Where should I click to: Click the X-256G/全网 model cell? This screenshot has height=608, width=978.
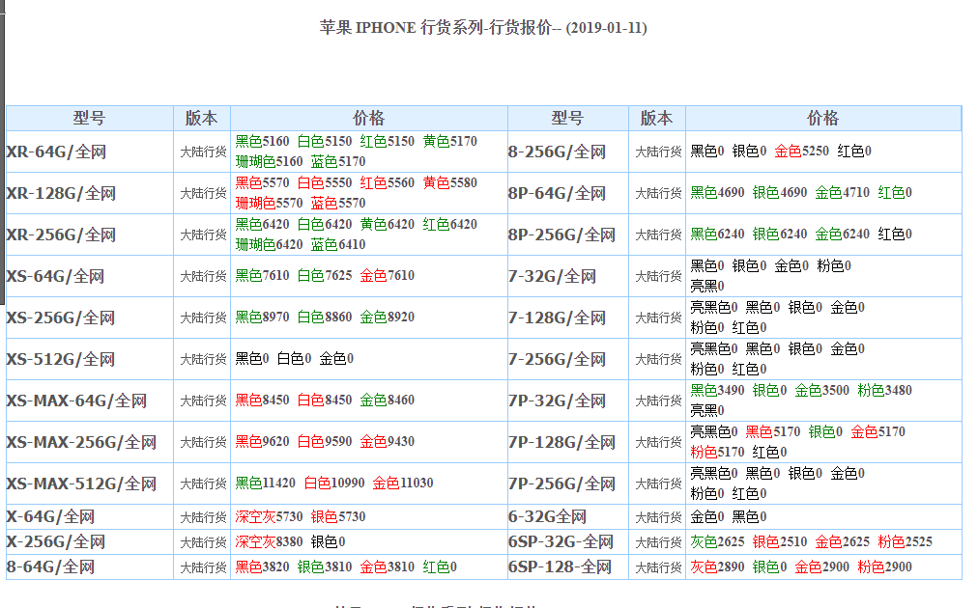coord(90,542)
